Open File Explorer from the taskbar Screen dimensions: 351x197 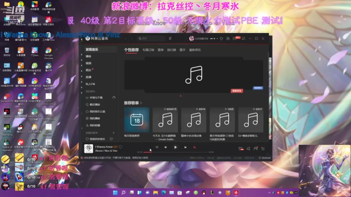pyautogui.click(x=156, y=193)
